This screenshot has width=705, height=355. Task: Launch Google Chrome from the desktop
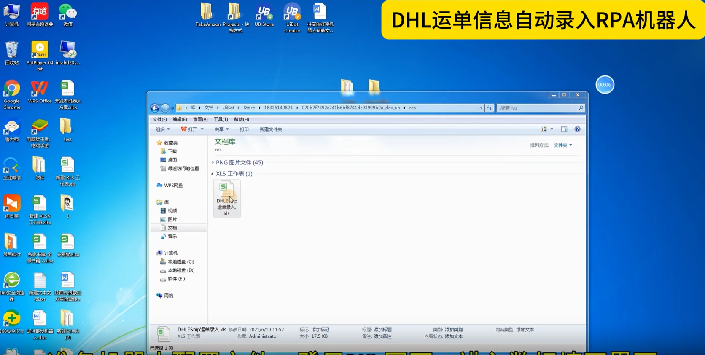[x=12, y=94]
